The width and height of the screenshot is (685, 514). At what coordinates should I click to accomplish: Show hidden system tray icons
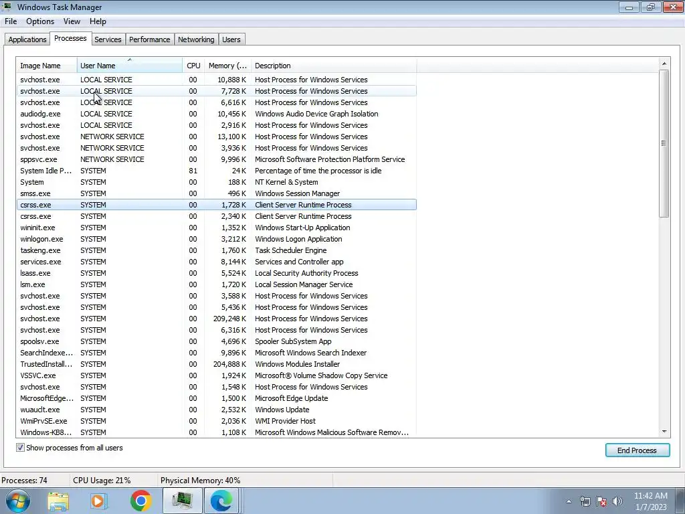click(569, 501)
